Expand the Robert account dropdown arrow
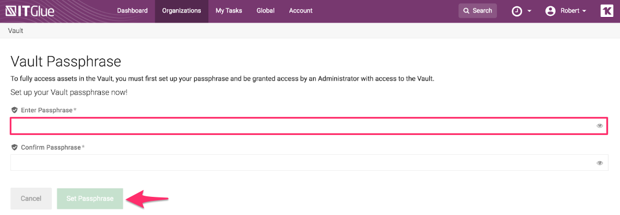The width and height of the screenshot is (620, 215). pos(584,11)
